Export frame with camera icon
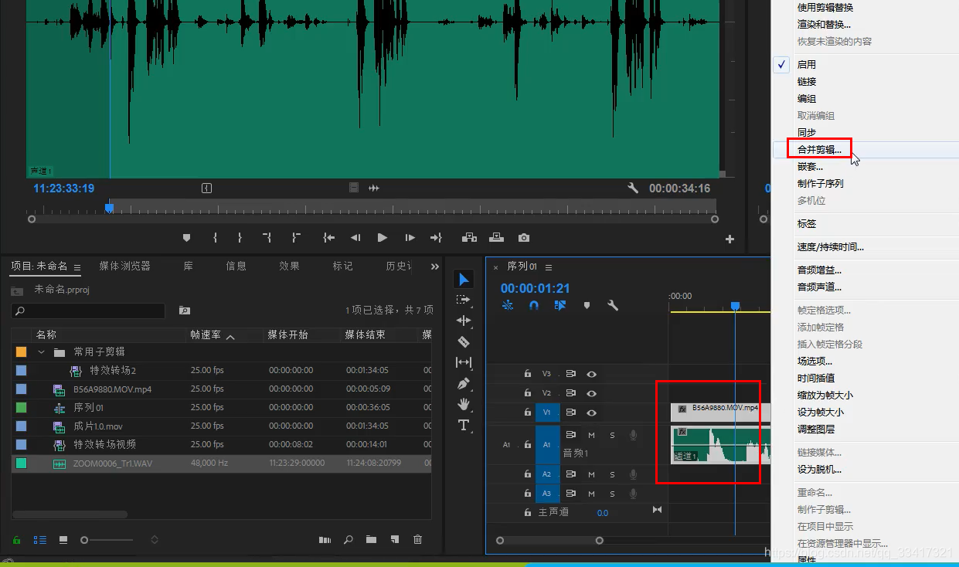The image size is (959, 567). [524, 238]
